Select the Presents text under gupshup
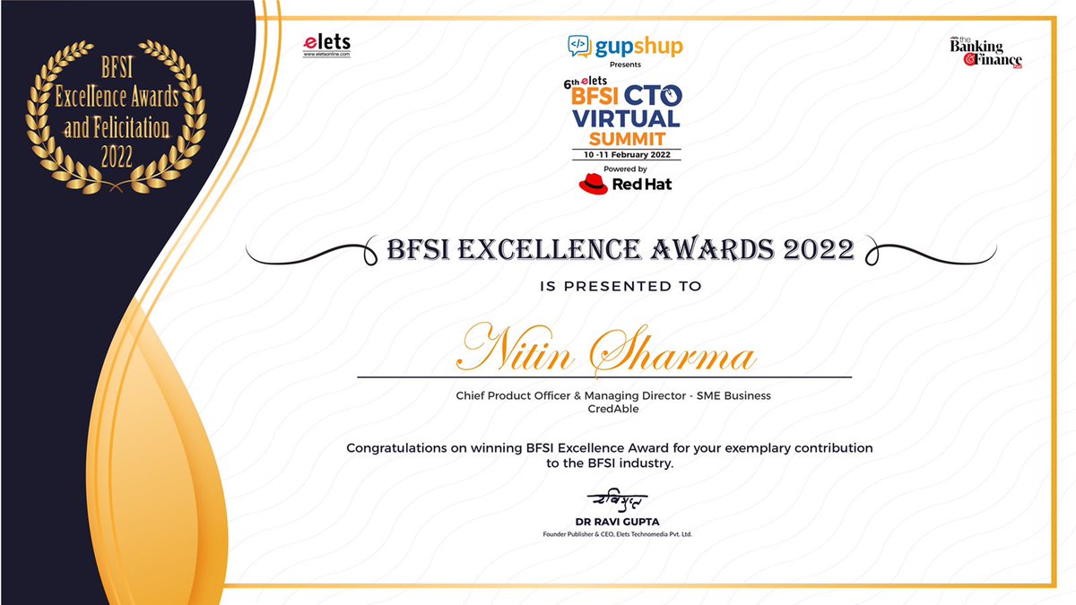Image resolution: width=1076 pixels, height=605 pixels. point(628,63)
